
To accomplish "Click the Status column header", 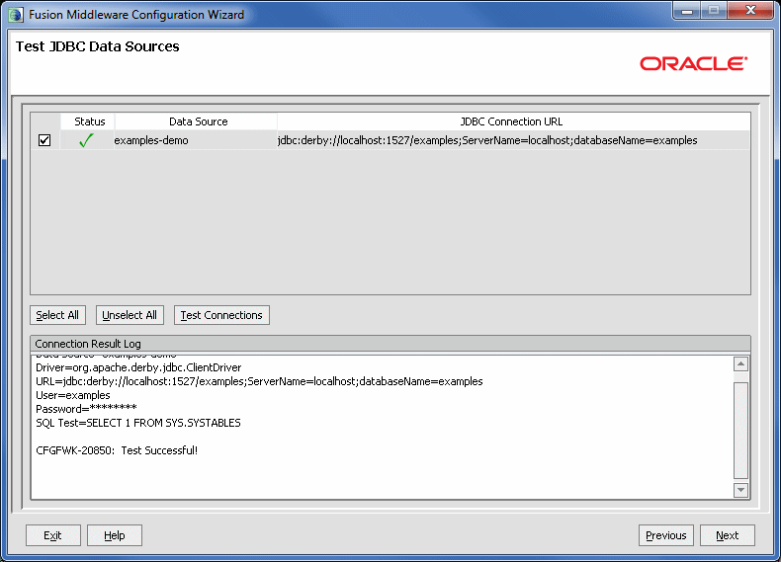I will coord(90,121).
